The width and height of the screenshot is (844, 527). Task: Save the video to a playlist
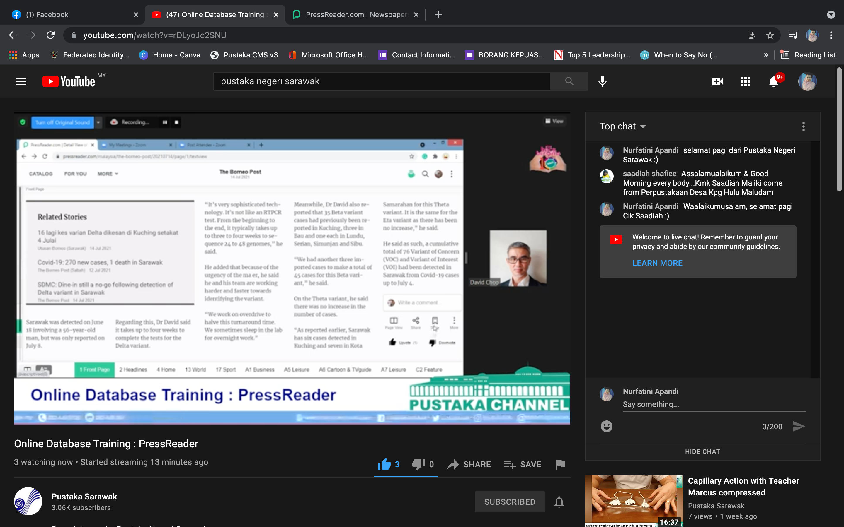[522, 464]
